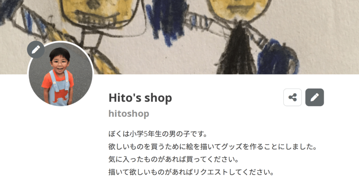The width and height of the screenshot is (359, 188).
Task: Open the round profile photo of the boy
Action: (x=60, y=74)
